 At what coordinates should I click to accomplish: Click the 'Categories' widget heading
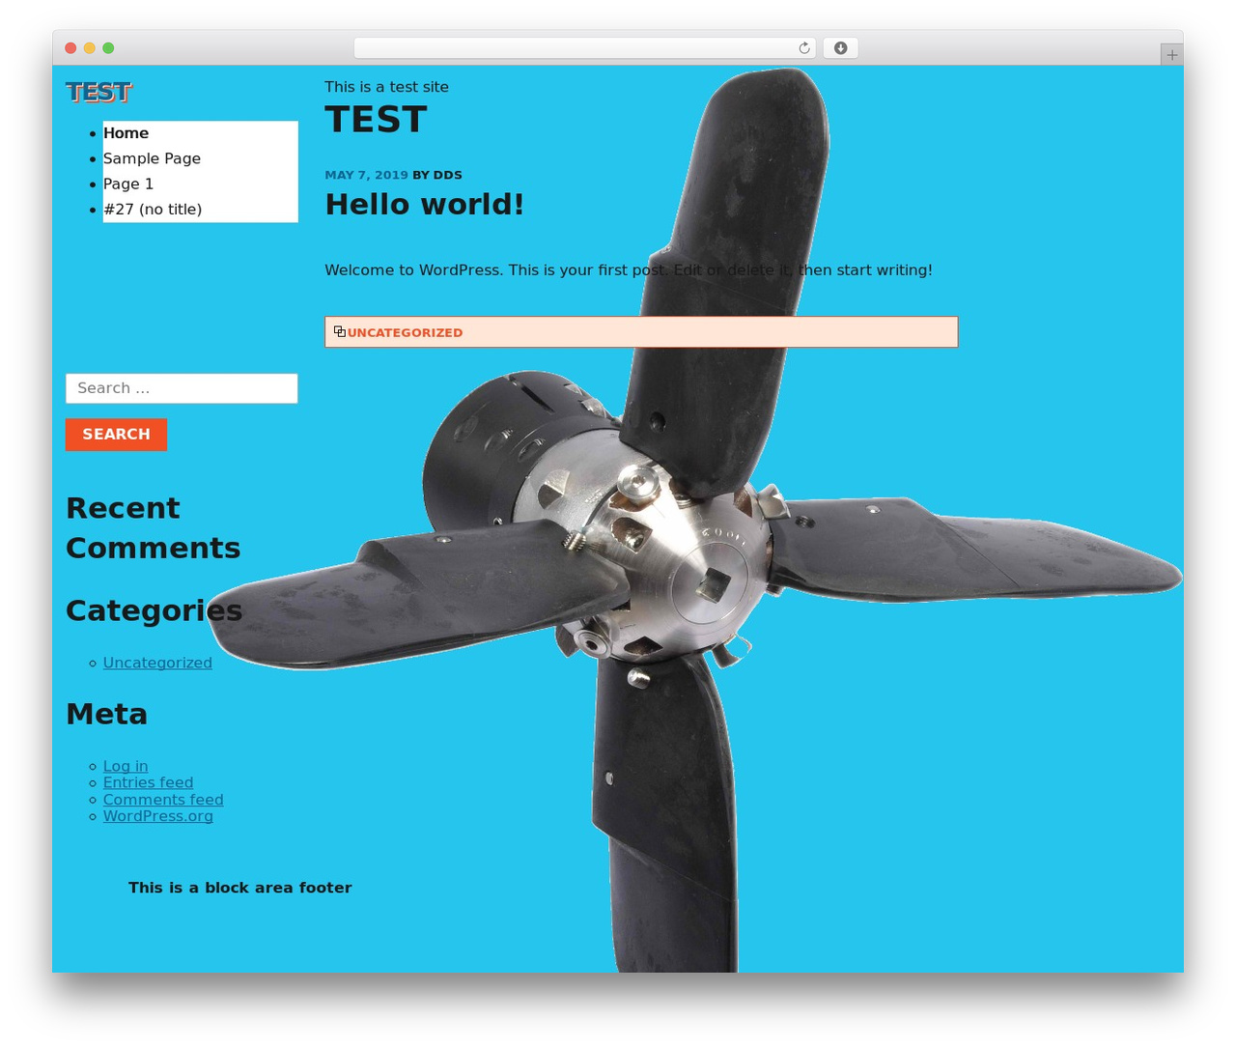point(154,610)
